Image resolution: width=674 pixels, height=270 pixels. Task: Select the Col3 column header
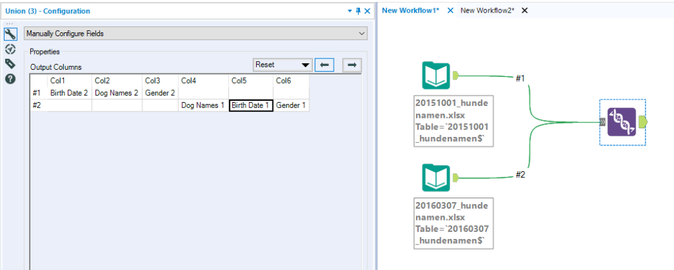(160, 80)
